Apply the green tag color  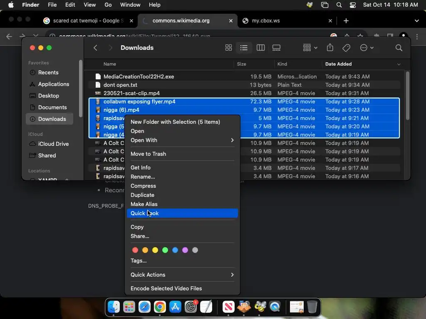[165, 250]
